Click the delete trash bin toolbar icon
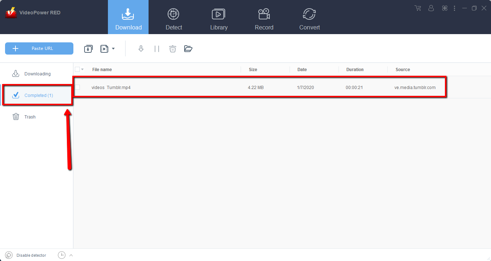 click(x=173, y=49)
